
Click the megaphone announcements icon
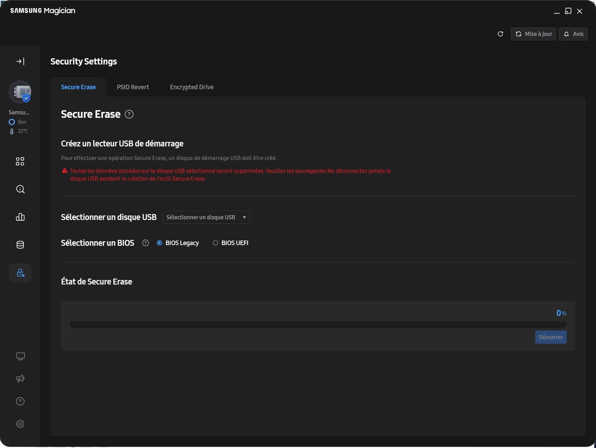pos(20,379)
